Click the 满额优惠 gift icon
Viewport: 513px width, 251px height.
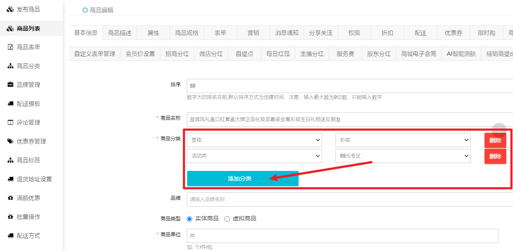pyautogui.click(x=10, y=198)
